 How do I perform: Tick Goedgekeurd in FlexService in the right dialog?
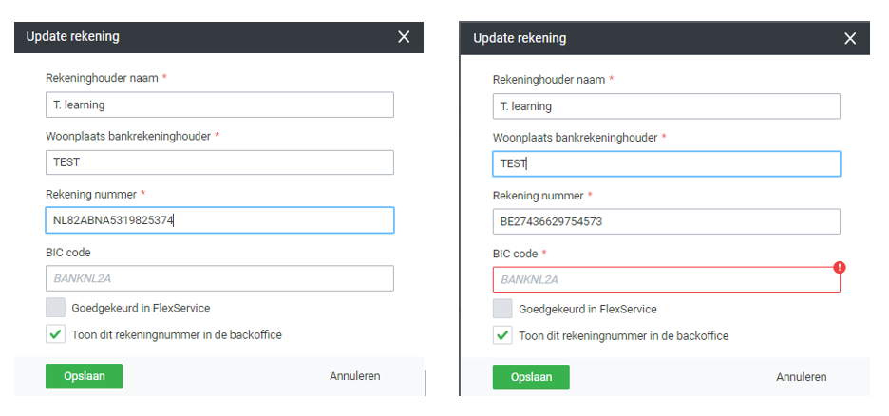click(x=502, y=309)
